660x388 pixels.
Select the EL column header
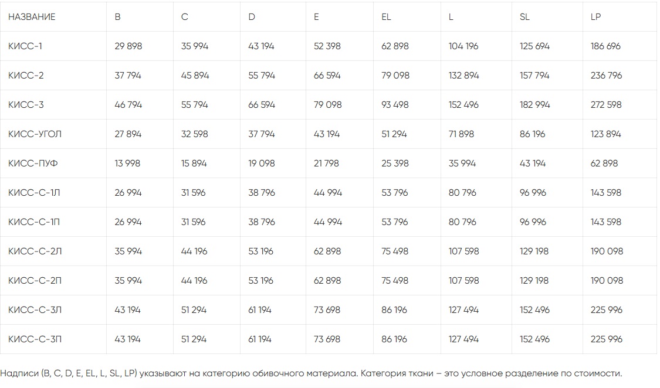[x=386, y=17]
